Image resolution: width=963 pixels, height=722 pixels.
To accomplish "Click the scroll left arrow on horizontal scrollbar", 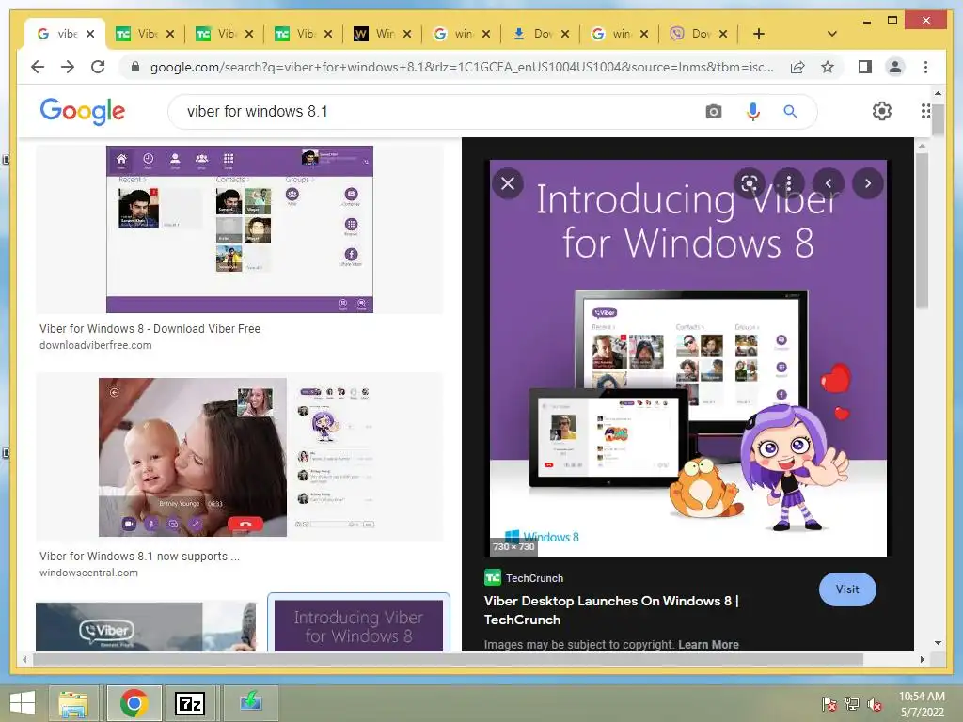I will (x=24, y=659).
